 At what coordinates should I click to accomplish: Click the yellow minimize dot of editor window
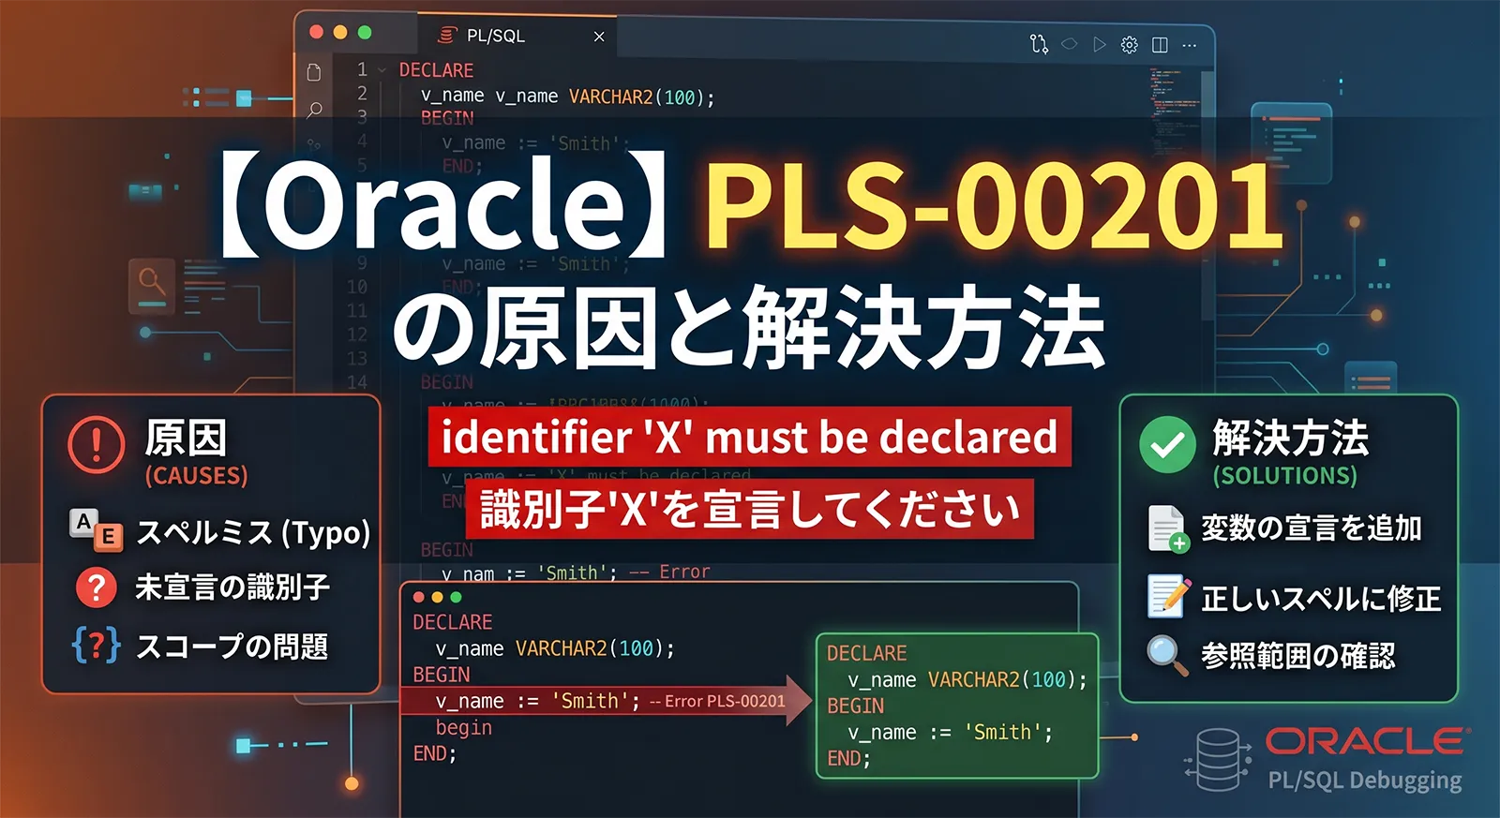click(x=340, y=33)
